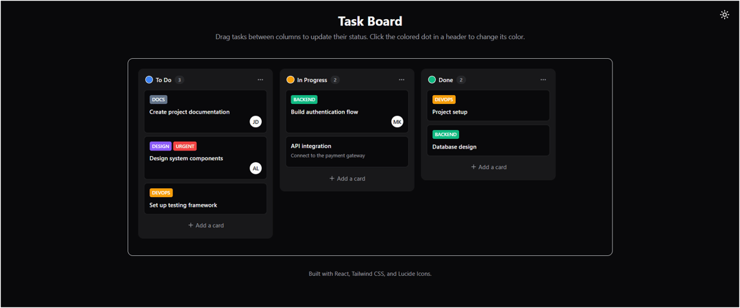Image resolution: width=740 pixels, height=308 pixels.
Task: Select the Set up testing framework card
Action: coord(206,198)
